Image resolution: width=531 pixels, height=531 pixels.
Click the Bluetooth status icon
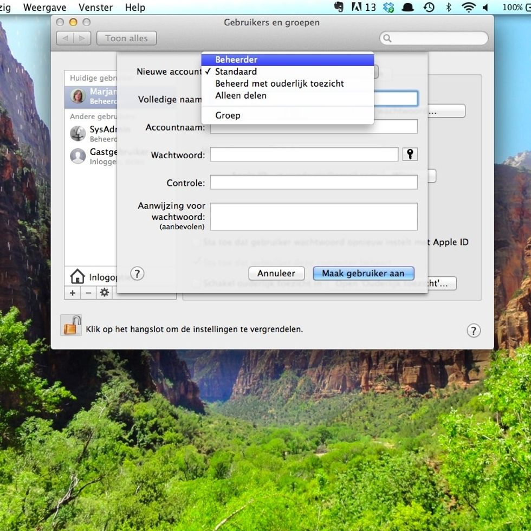pyautogui.click(x=449, y=7)
